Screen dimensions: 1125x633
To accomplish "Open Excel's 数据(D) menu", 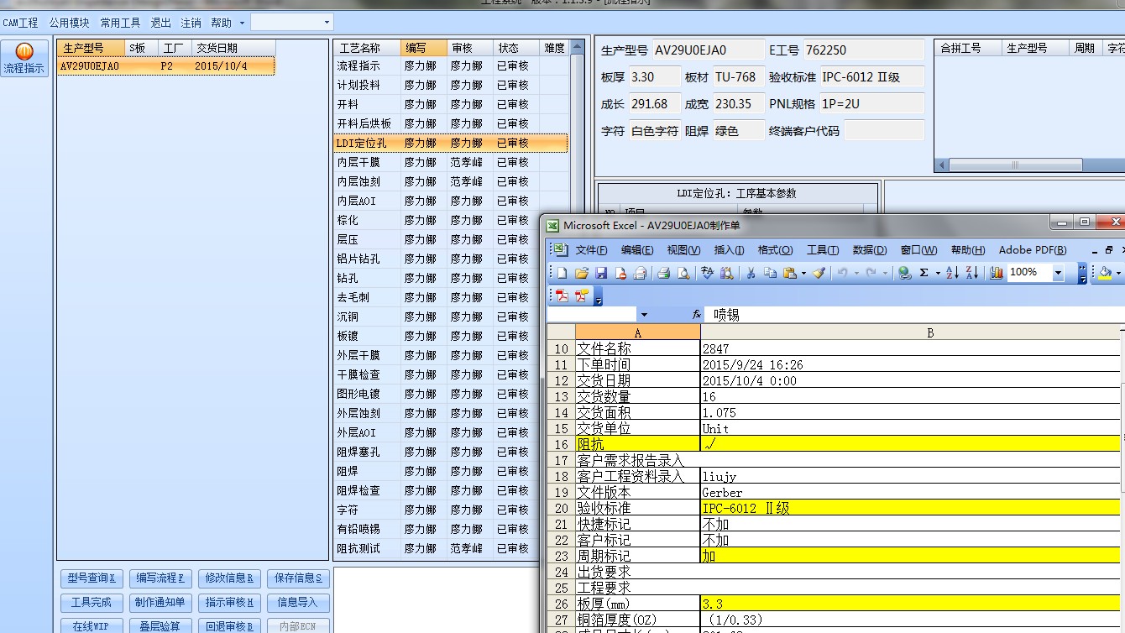I will click(x=869, y=250).
